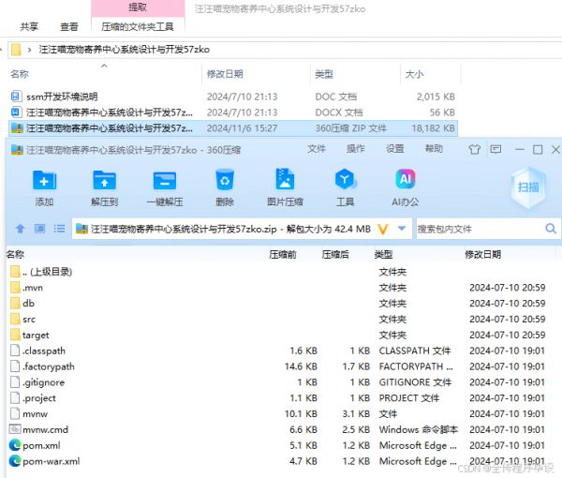
Task: Sort archive list by 修改日期 column
Action: click(482, 255)
